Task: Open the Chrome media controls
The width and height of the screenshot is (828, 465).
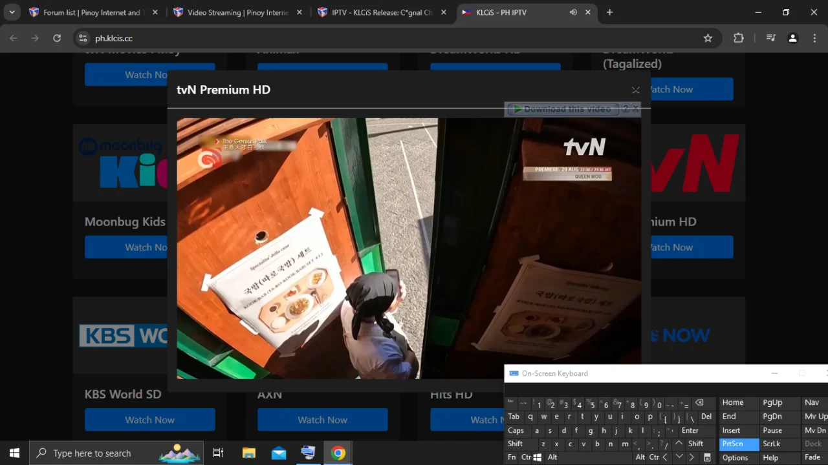Action: pos(770,38)
